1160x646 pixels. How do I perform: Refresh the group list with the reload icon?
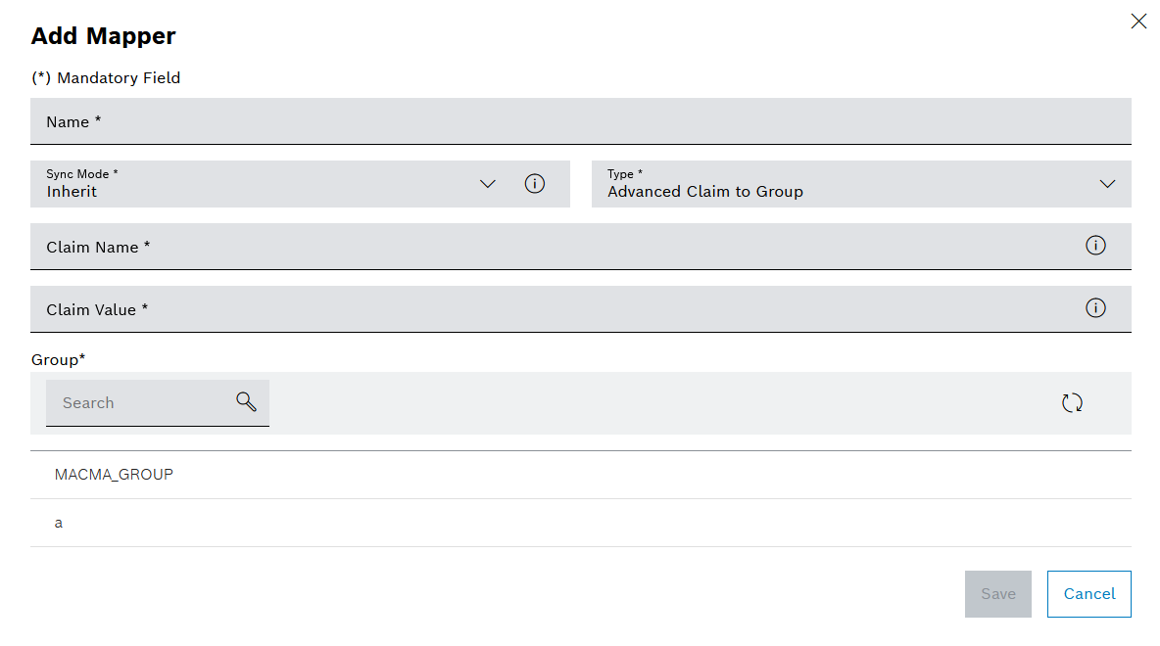click(x=1072, y=402)
